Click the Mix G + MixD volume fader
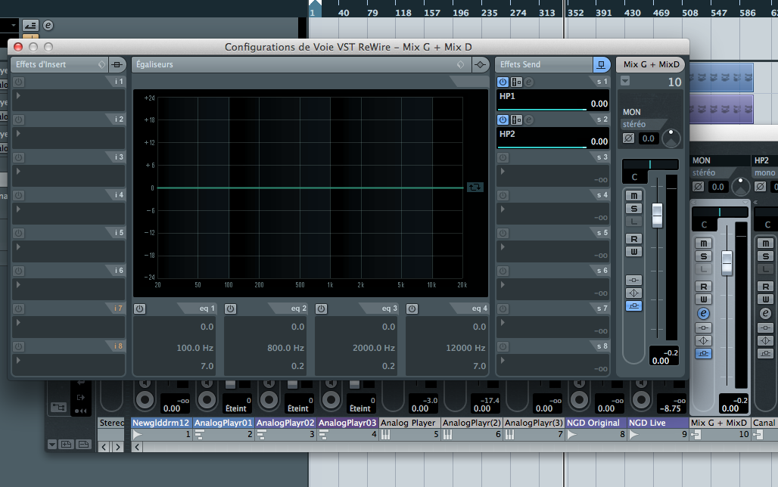The image size is (778, 487). (x=657, y=214)
